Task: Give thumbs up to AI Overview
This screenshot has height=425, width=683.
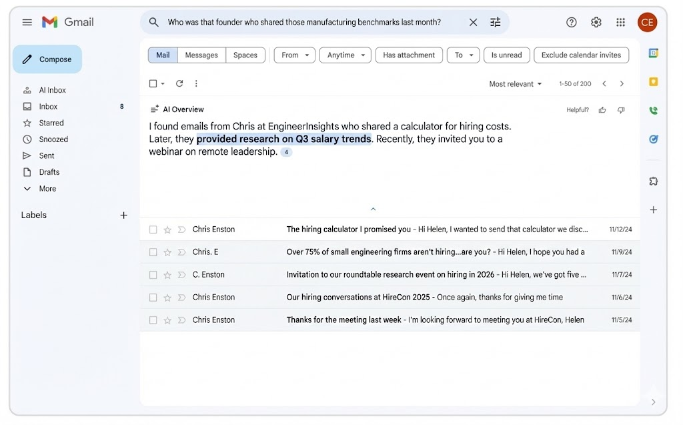Action: coord(602,110)
